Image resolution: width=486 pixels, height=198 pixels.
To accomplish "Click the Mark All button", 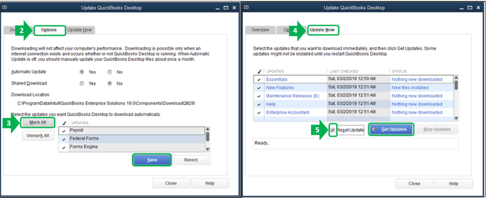I will point(38,123).
